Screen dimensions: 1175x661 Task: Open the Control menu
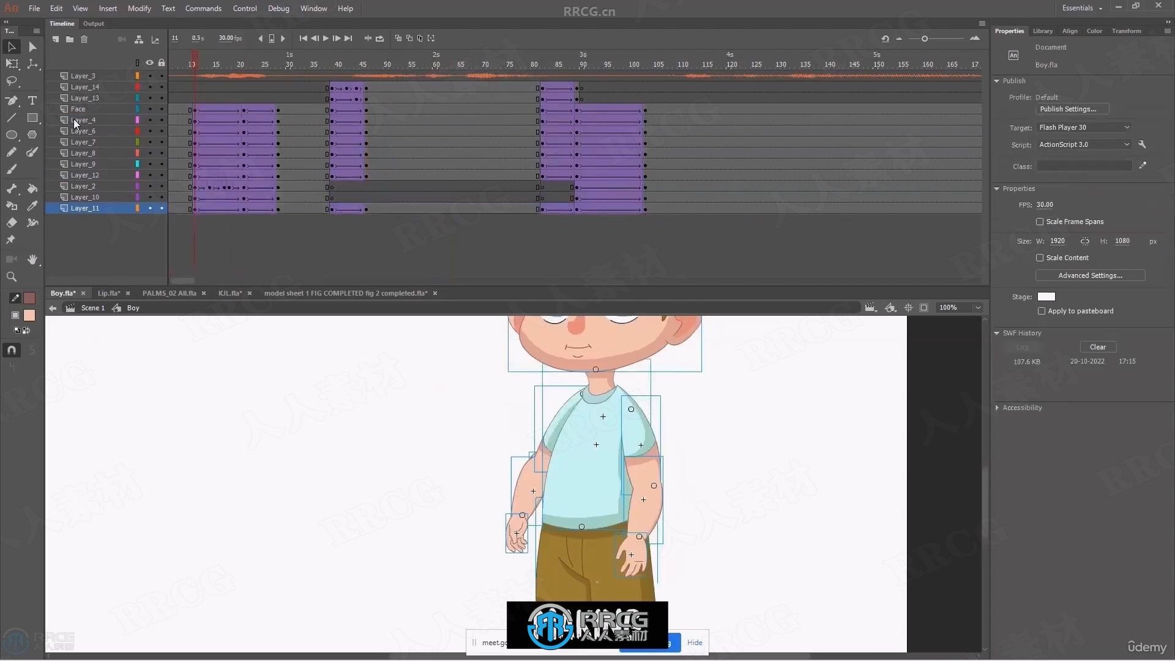245,9
